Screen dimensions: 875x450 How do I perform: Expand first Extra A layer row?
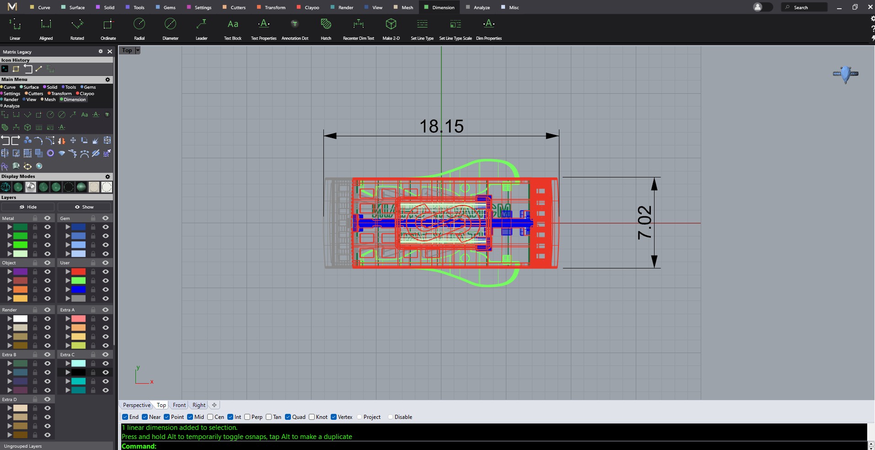pos(68,319)
